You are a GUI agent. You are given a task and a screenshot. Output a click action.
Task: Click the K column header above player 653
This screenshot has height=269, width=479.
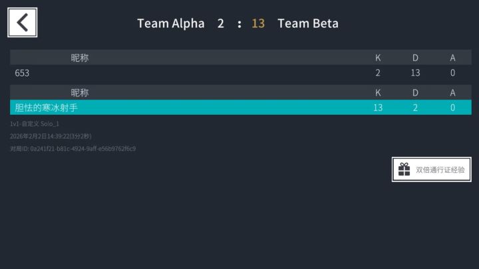378,58
